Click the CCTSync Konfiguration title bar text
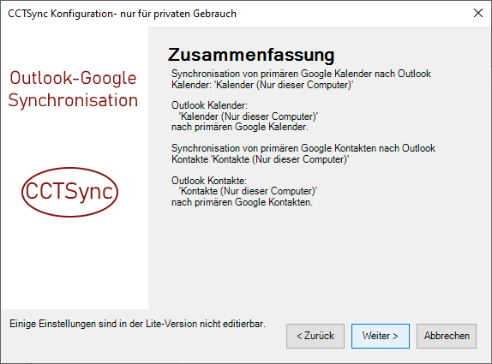Viewport: 492px width, 364px height. pos(122,14)
